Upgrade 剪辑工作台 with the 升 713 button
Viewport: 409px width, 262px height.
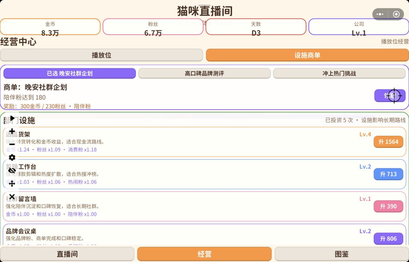389,174
